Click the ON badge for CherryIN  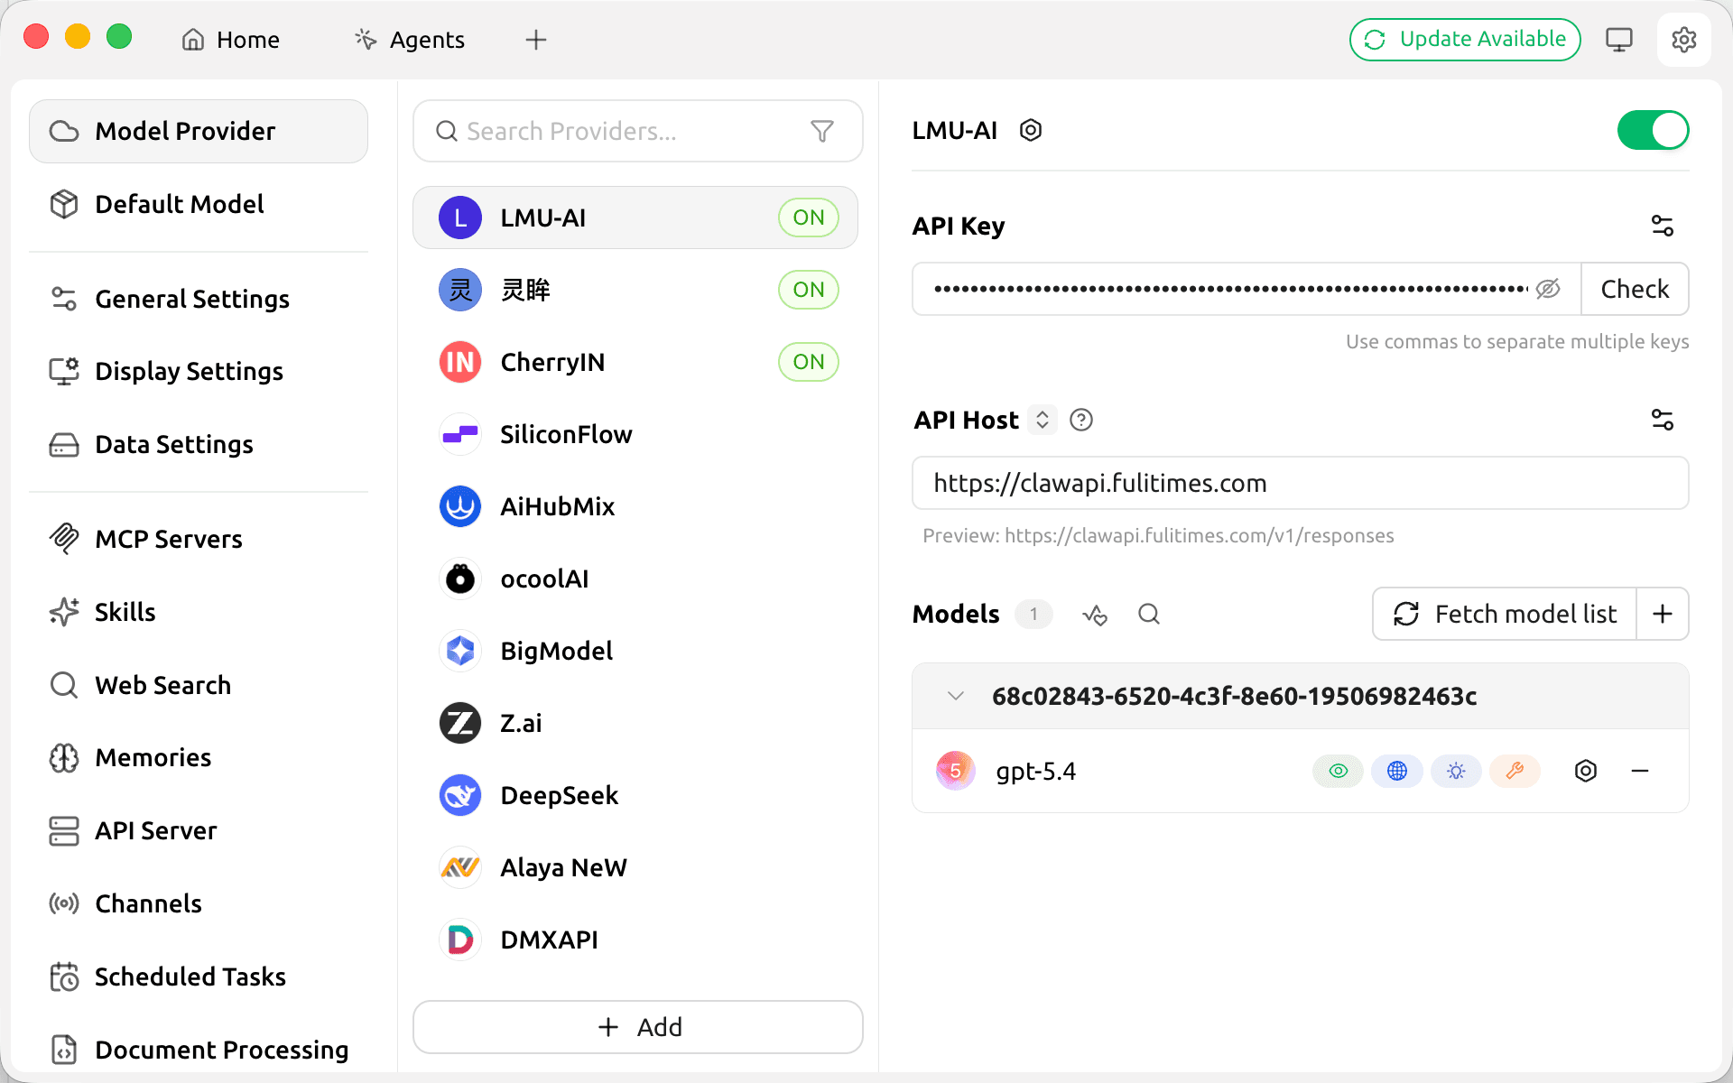click(809, 362)
